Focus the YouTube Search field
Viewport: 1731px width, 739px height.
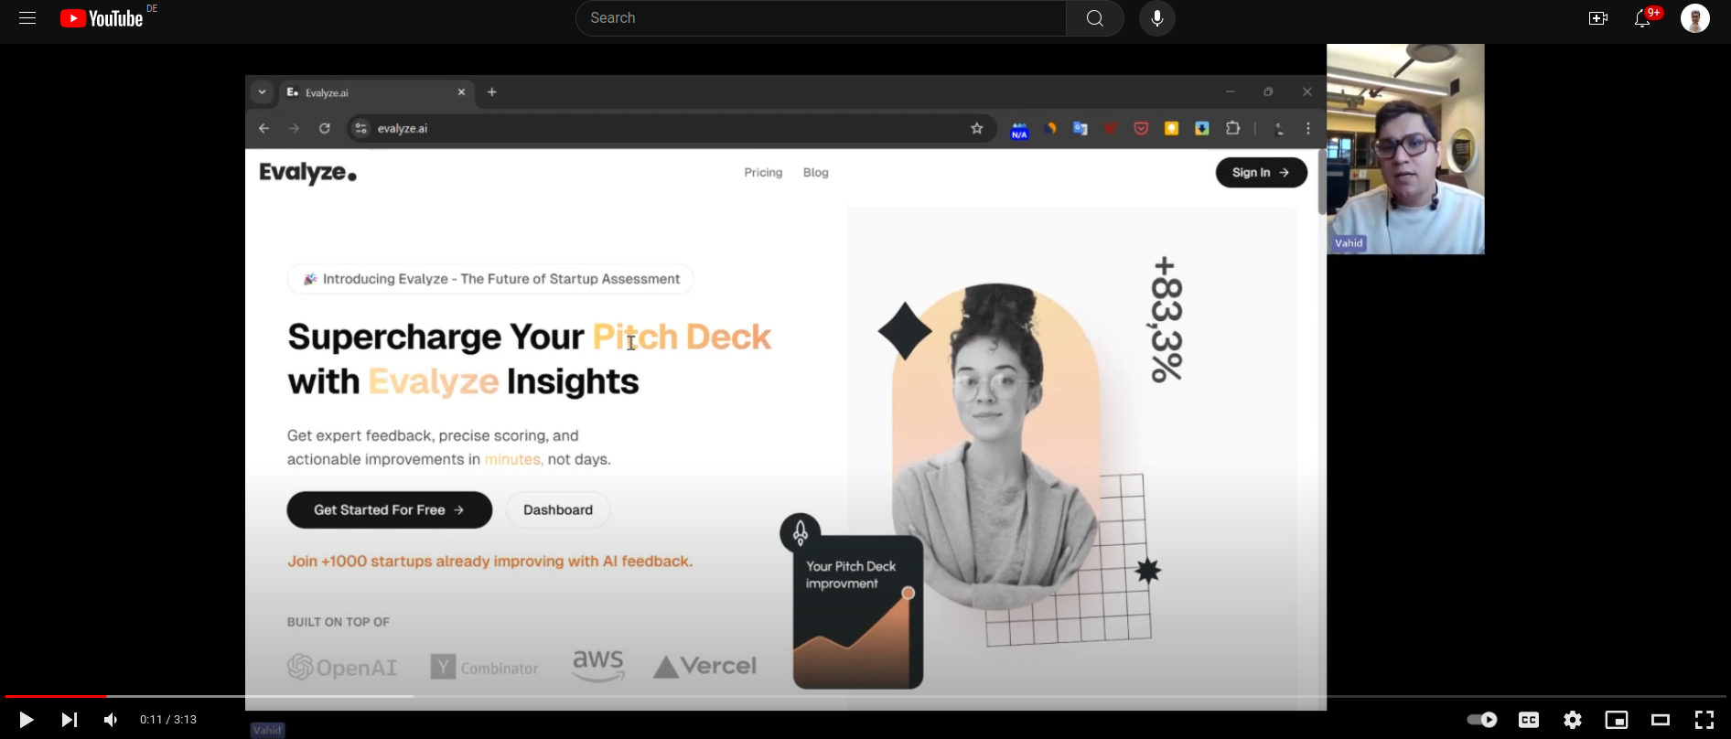(x=821, y=18)
